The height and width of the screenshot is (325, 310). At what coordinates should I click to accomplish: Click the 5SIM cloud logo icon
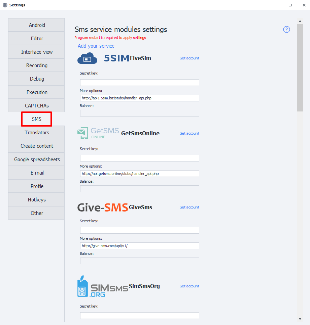click(87, 58)
